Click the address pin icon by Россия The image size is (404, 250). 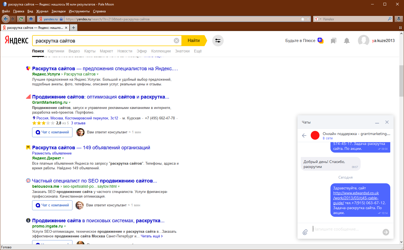tap(34, 118)
